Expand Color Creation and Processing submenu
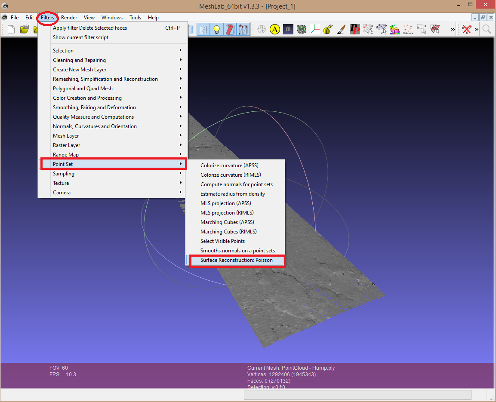 (113, 98)
